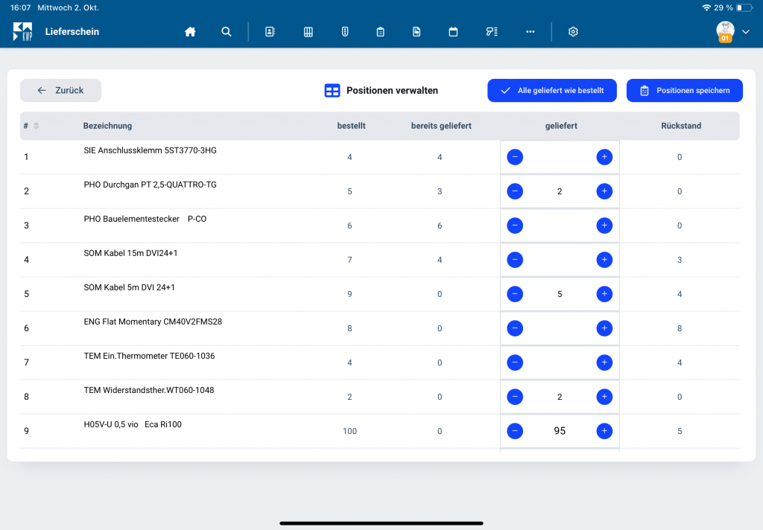Click the Positionen verwalten grid icon
The height and width of the screenshot is (530, 763).
coord(332,90)
